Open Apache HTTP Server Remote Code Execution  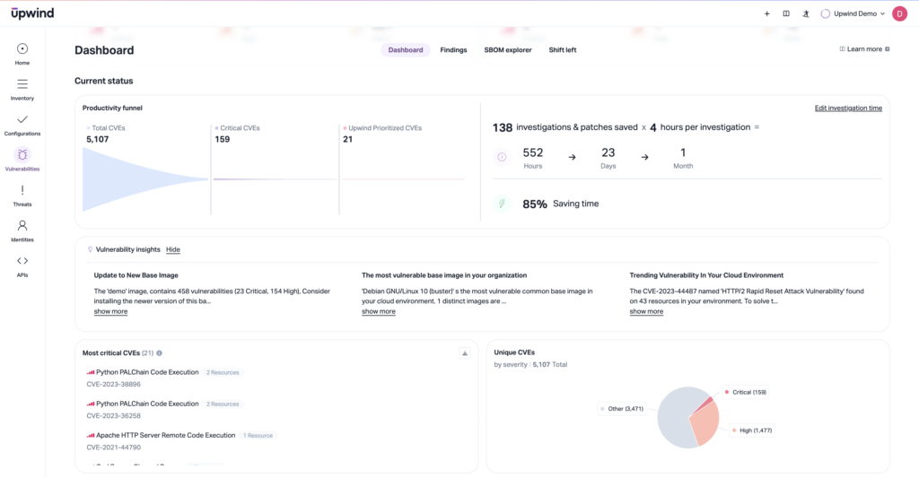pos(165,435)
